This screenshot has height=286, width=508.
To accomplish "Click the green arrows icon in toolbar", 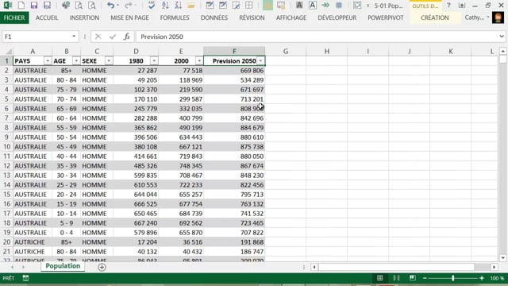I will pyautogui.click(x=325, y=6).
